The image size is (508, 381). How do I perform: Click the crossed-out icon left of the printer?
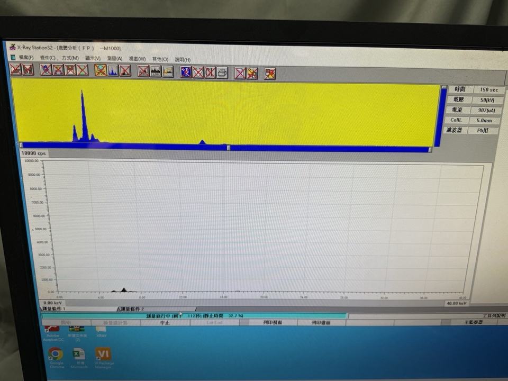[210, 72]
